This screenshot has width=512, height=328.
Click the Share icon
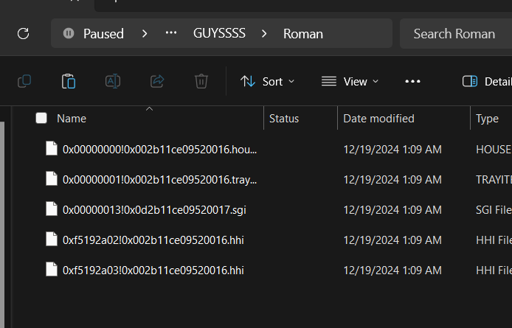coord(157,81)
